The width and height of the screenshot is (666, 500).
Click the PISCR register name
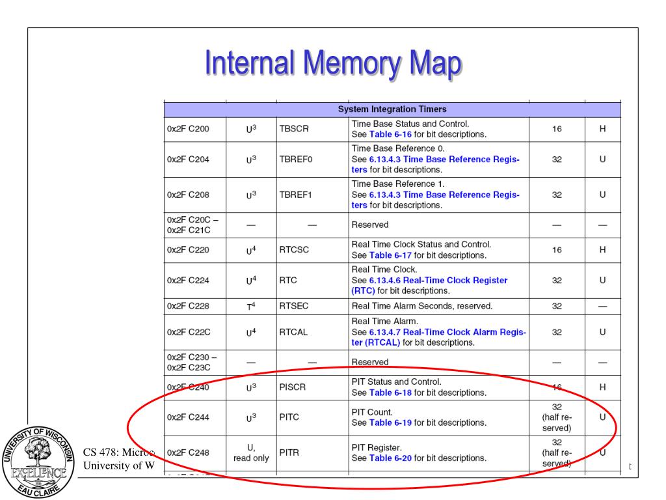[x=292, y=387]
